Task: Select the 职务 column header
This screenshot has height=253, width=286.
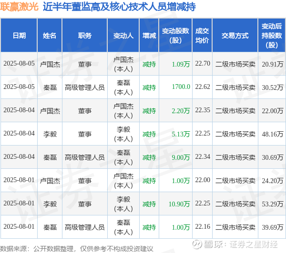Action: [x=85, y=36]
